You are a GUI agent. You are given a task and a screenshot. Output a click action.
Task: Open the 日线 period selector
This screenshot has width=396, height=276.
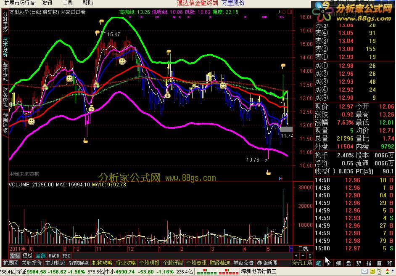coord(303,249)
